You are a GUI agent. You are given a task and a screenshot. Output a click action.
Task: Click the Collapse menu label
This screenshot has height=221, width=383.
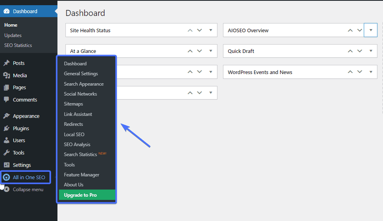(28, 189)
